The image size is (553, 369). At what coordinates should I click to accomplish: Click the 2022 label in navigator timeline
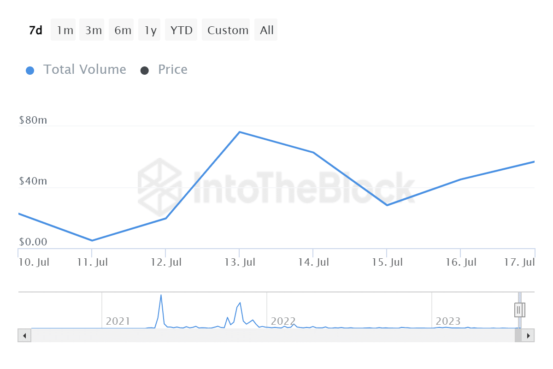pos(283,321)
